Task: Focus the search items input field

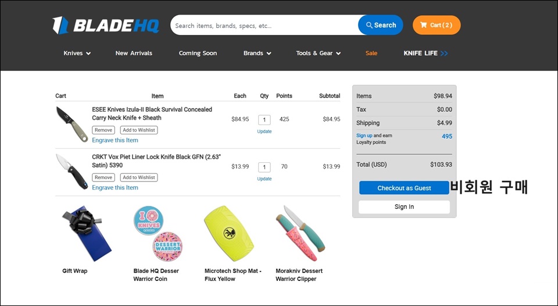Action: click(265, 25)
